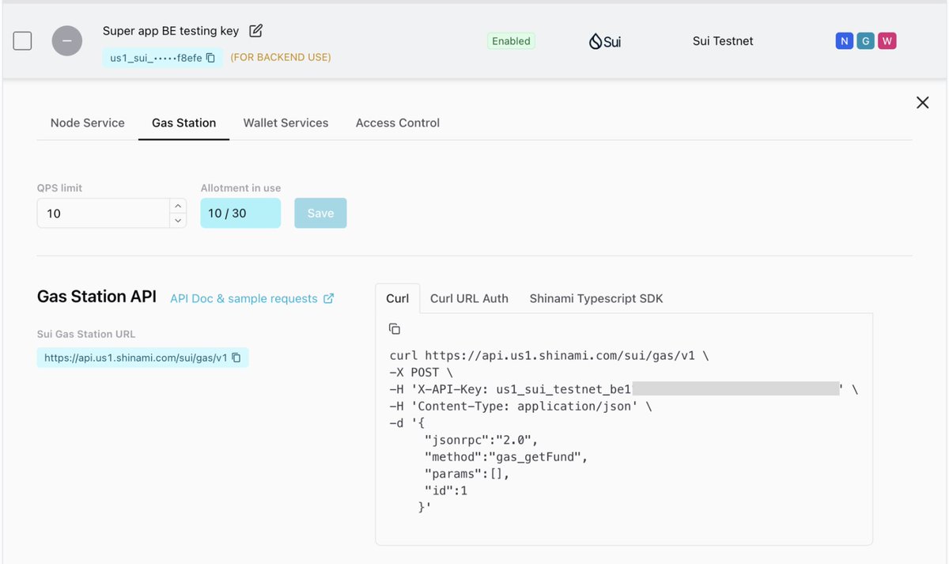Copy the Sui Gas Station URL
Viewport: 949px width, 564px height.
[236, 358]
